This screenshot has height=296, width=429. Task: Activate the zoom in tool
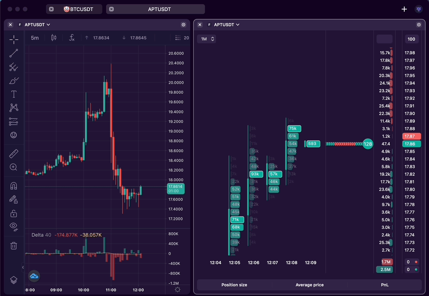point(14,167)
